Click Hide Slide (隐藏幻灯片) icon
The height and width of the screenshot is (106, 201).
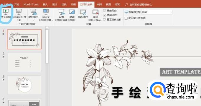[72, 12]
